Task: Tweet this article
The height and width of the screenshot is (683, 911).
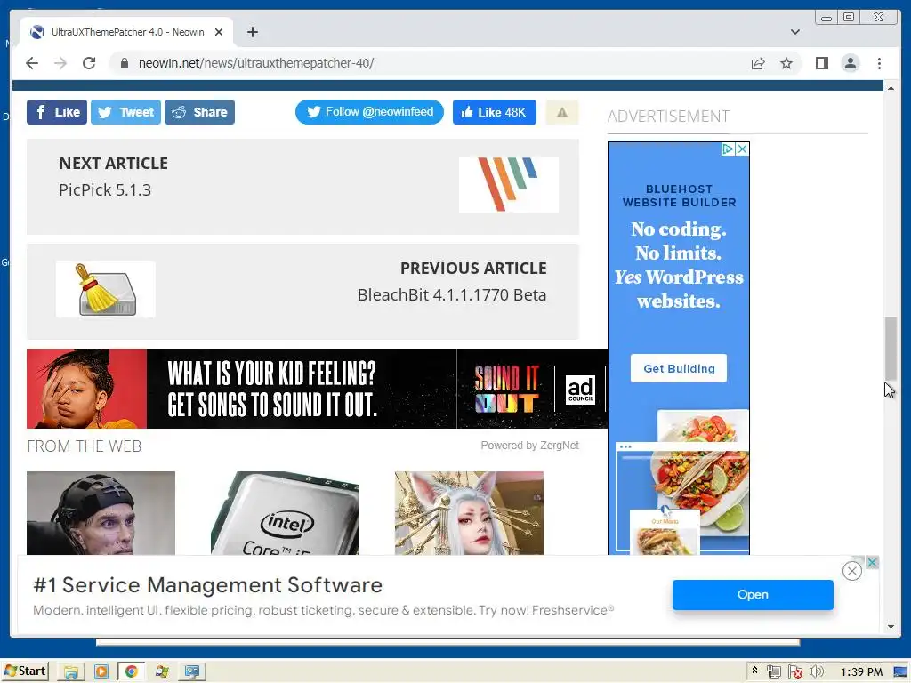Action: 125,112
